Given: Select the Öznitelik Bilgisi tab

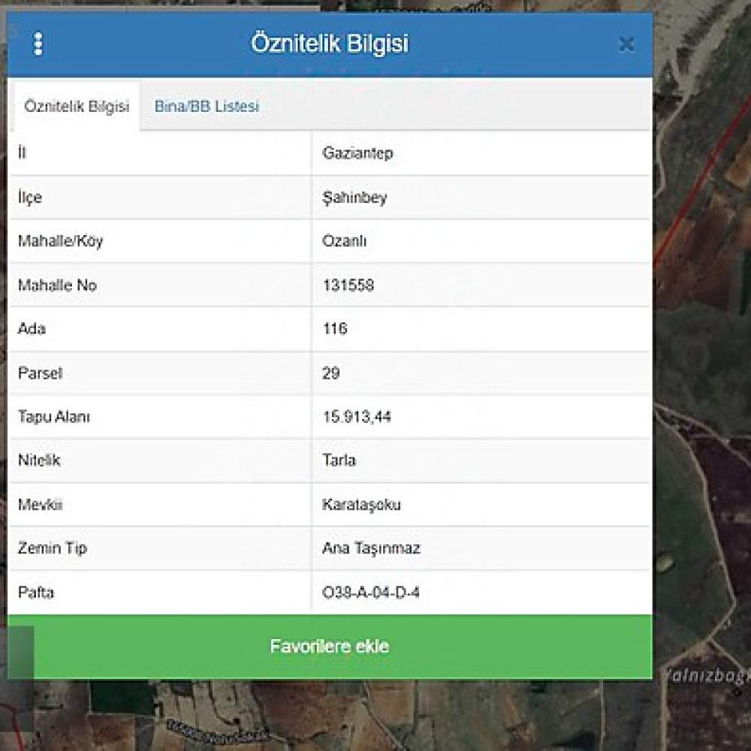Looking at the screenshot, I should coord(77,106).
